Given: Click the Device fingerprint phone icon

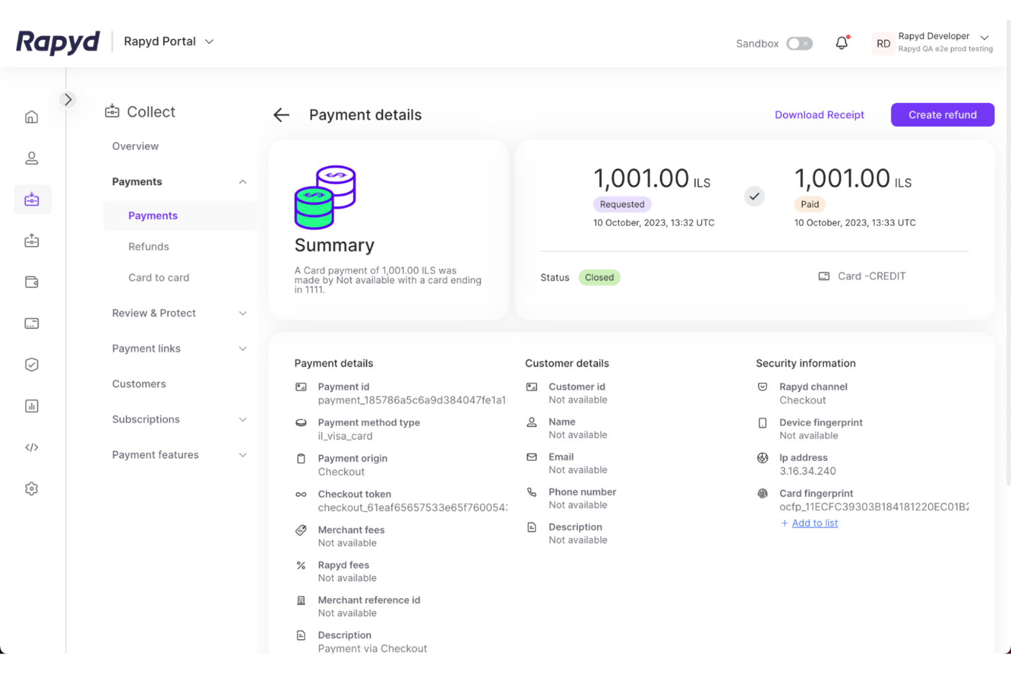Looking at the screenshot, I should pos(762,423).
